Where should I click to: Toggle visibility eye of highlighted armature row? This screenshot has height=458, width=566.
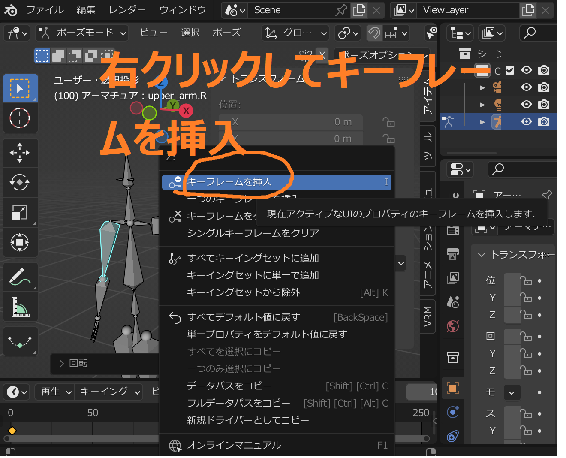[526, 122]
